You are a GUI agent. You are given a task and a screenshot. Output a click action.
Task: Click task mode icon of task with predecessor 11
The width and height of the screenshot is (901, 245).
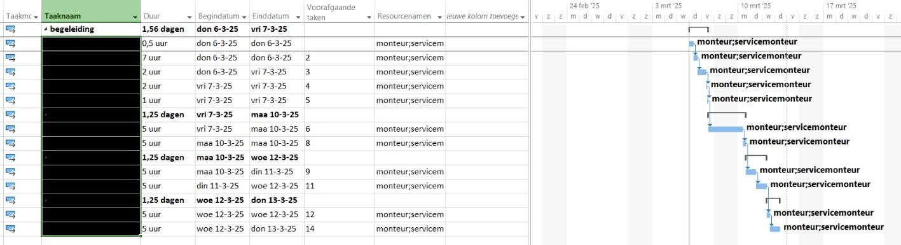pyautogui.click(x=11, y=186)
